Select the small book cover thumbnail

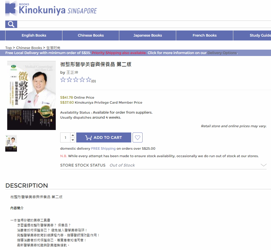tap(11, 143)
